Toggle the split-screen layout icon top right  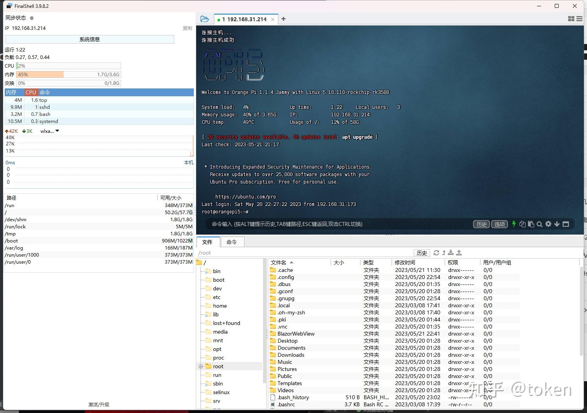571,18
